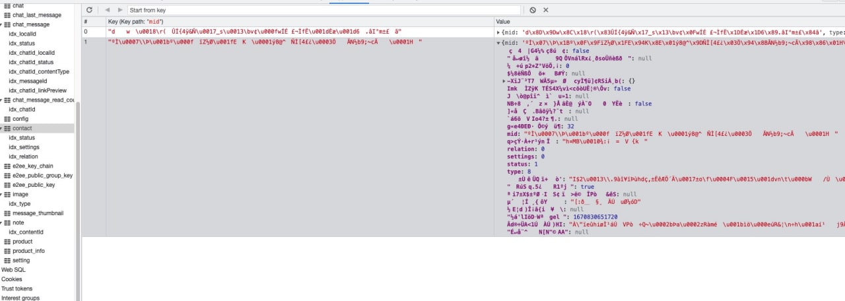Screen dimensions: 845x301
Task: Collapse the image store arrow
Action: [x=2, y=195]
